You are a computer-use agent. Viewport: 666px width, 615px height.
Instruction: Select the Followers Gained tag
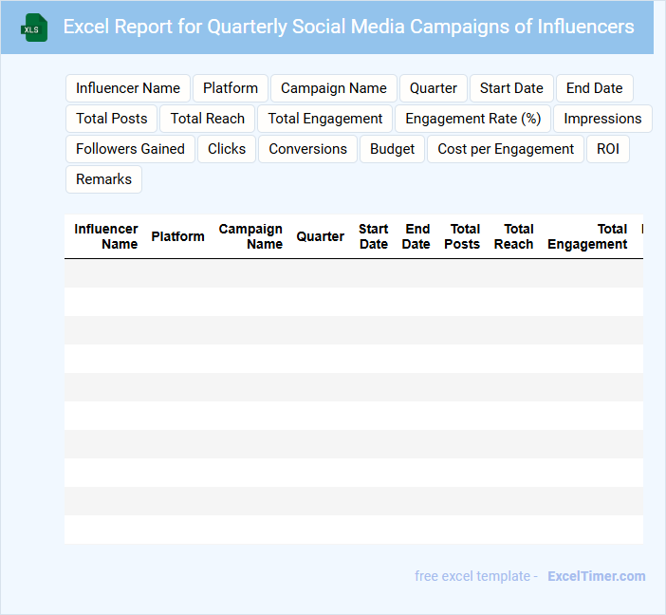pos(130,149)
